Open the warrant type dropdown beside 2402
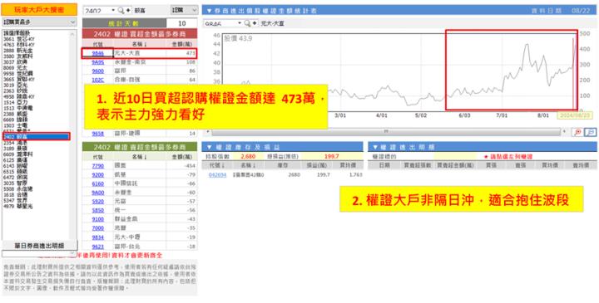Viewport: 599px width, 303px height. 184,10
